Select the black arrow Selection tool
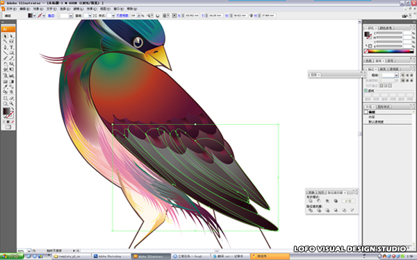This screenshot has height=260, width=417. click(6, 36)
